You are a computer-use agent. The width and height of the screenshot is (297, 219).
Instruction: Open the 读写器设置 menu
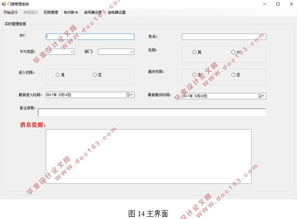(x=93, y=12)
